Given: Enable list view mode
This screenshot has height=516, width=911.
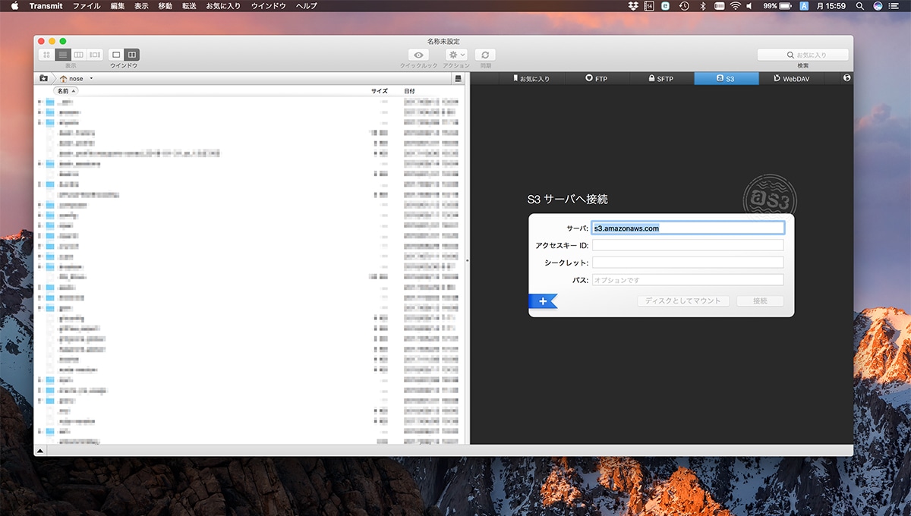Looking at the screenshot, I should click(62, 55).
